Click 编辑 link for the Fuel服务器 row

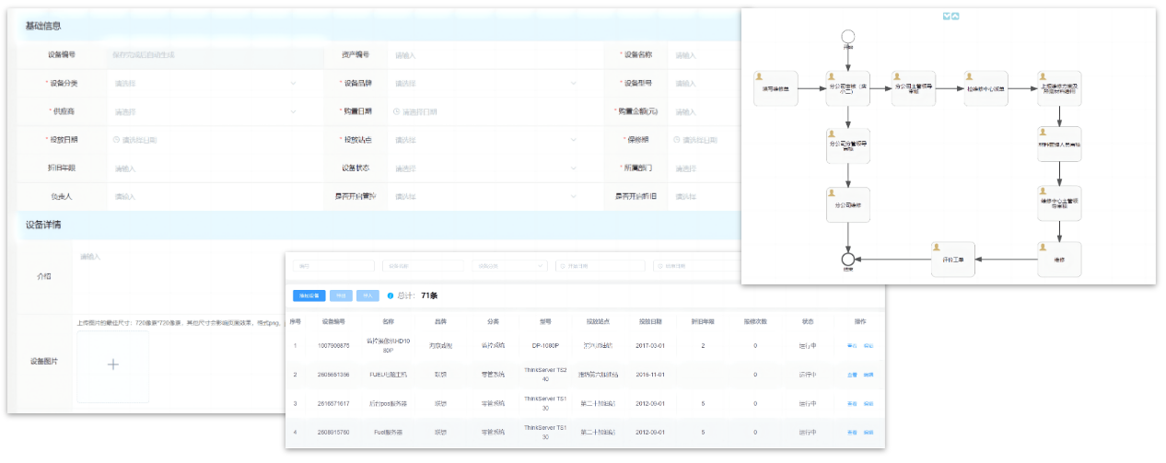click(x=869, y=432)
